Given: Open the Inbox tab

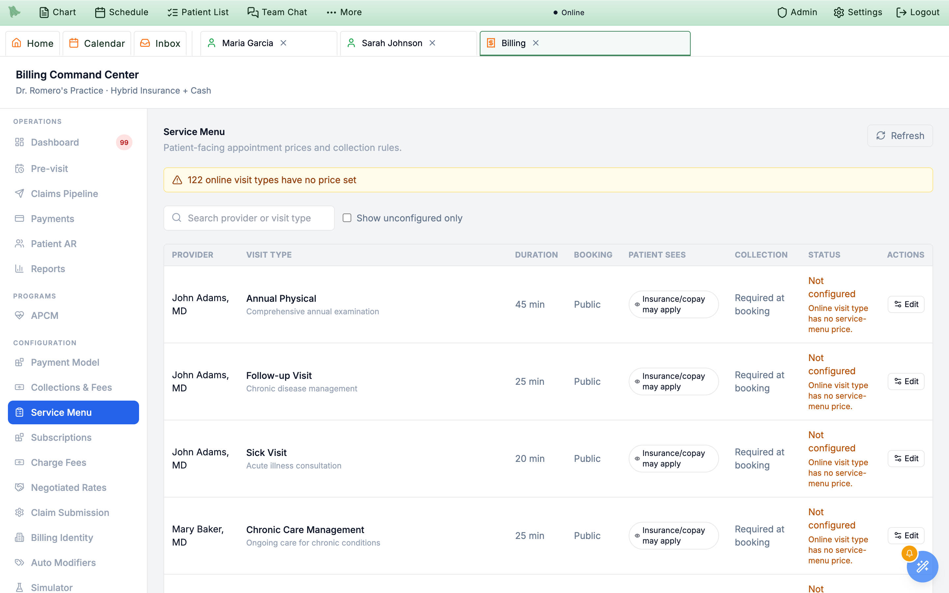Looking at the screenshot, I should (160, 43).
